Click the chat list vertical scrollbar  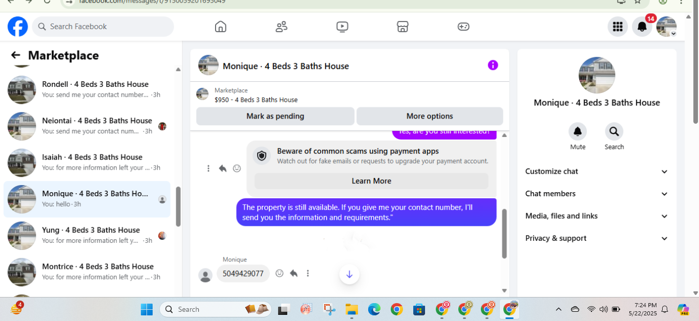(x=178, y=207)
